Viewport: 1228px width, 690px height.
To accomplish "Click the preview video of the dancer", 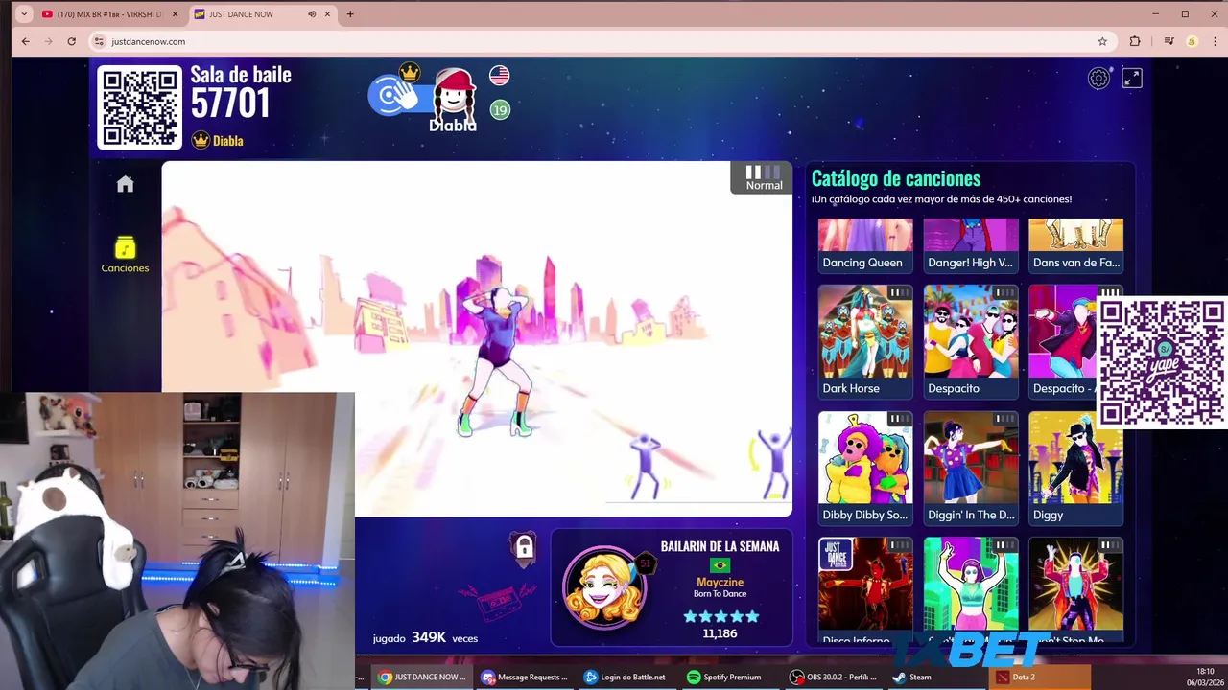I will coord(477,338).
